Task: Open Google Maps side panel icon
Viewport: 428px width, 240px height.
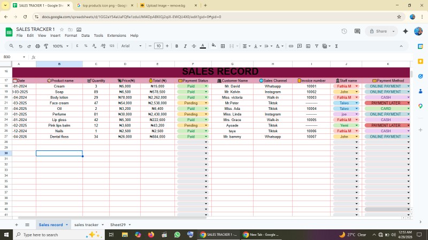Action: tap(421, 106)
